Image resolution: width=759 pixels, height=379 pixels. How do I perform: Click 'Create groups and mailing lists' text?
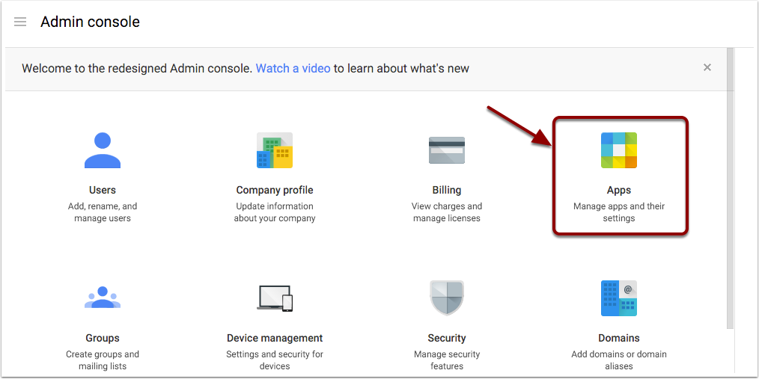tap(102, 360)
